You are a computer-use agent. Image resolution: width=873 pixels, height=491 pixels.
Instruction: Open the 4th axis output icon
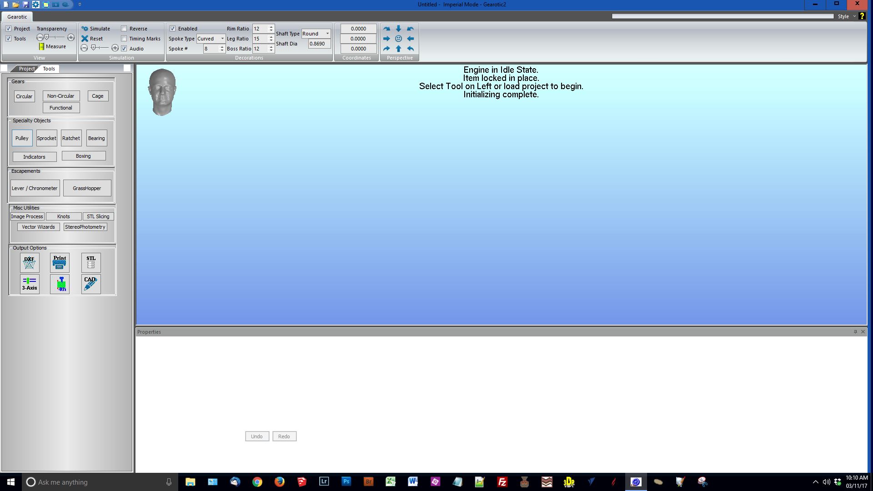(x=60, y=284)
